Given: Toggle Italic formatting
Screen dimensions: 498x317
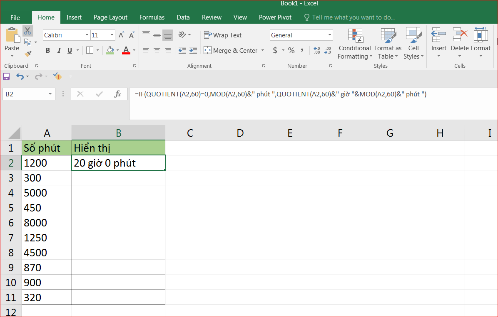Looking at the screenshot, I should tap(59, 50).
